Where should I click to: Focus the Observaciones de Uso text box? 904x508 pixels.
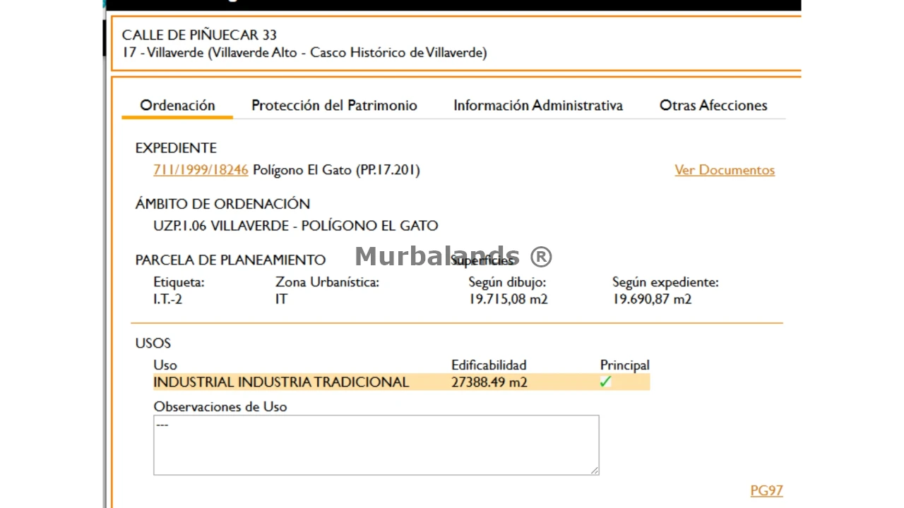(x=376, y=445)
